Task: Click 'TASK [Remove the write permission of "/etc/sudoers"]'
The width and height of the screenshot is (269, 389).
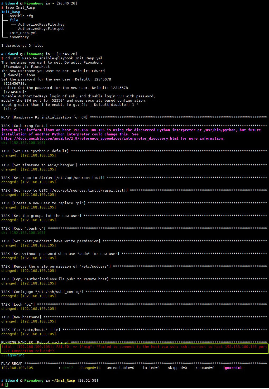Action: 134,267
